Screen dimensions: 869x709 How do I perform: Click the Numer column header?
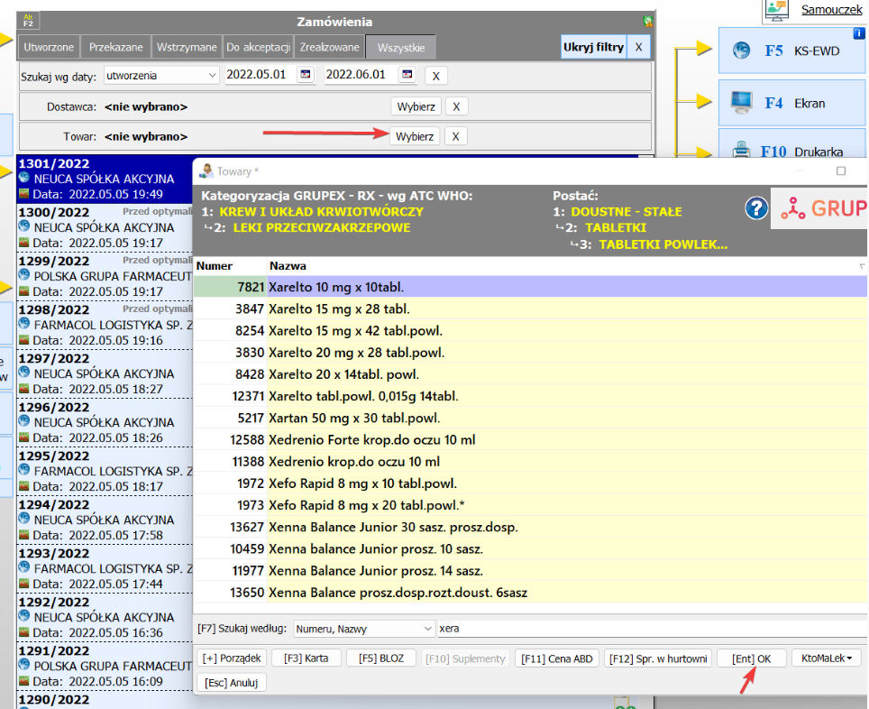[230, 266]
